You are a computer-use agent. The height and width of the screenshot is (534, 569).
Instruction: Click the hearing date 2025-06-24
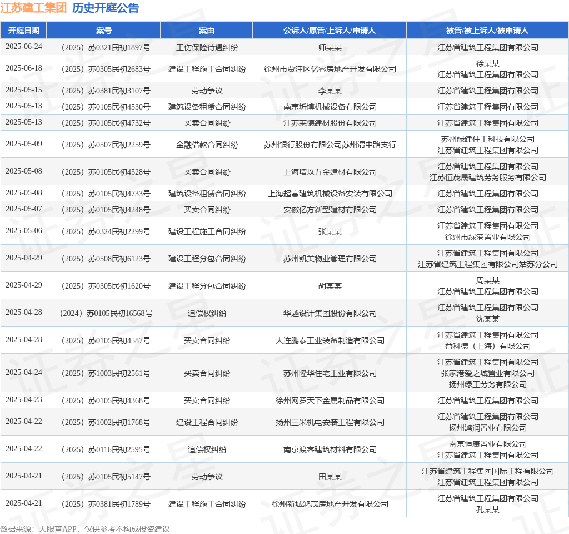[24, 47]
